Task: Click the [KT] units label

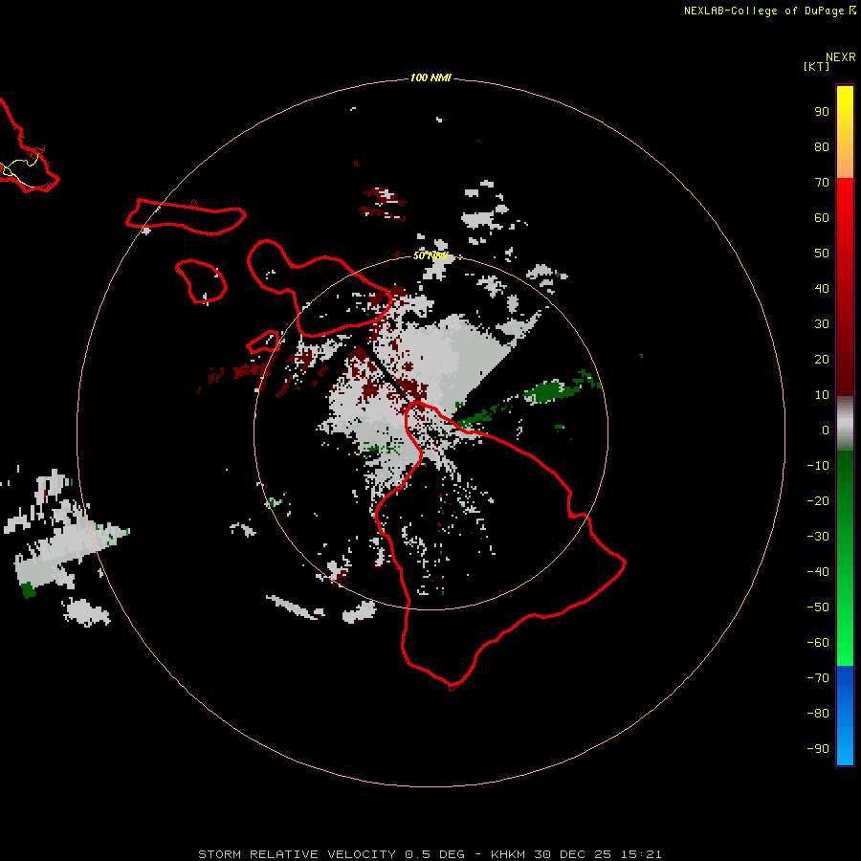Action: pos(816,66)
